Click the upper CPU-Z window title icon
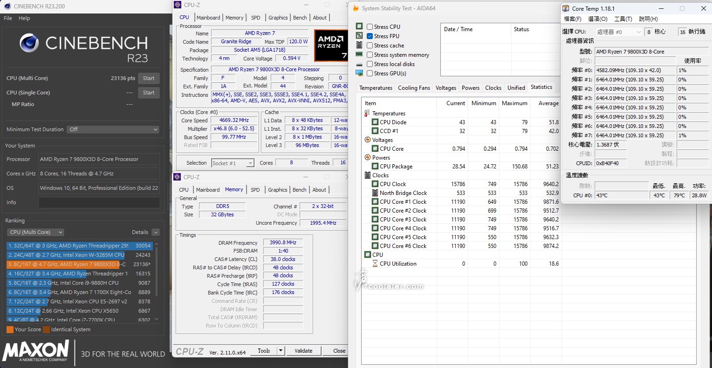Screen dimensions: 712x368 point(178,5)
